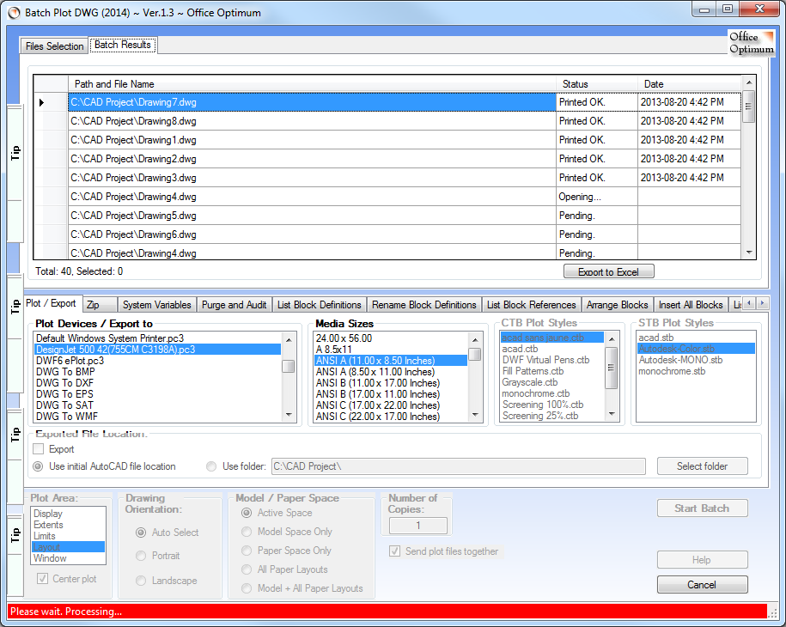Toggle Send plot files together checkbox
Image resolution: width=786 pixels, height=627 pixels.
coord(395,551)
